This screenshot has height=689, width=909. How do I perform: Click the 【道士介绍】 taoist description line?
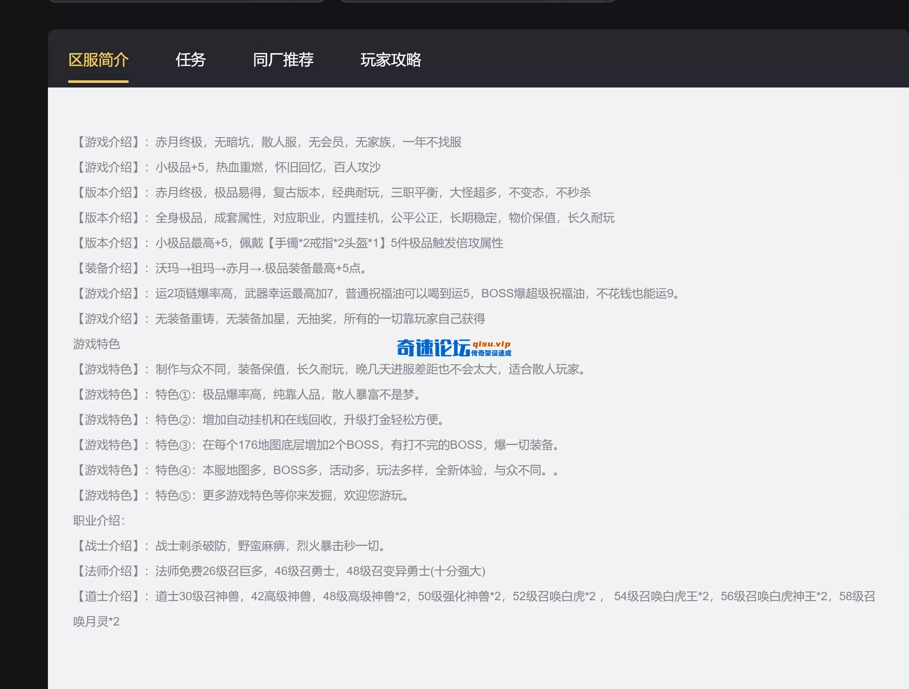[462, 596]
